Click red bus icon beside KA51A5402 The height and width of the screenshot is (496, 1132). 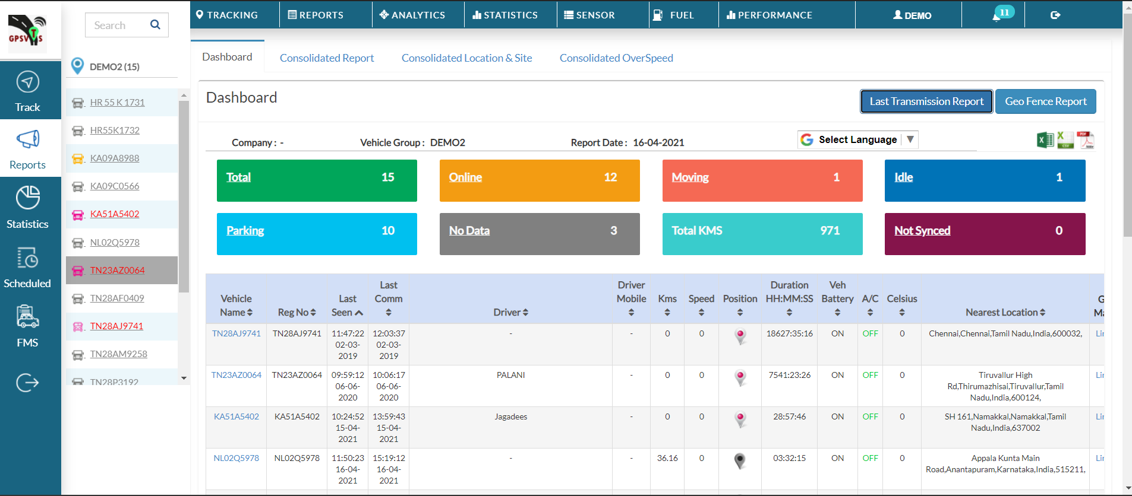point(78,214)
